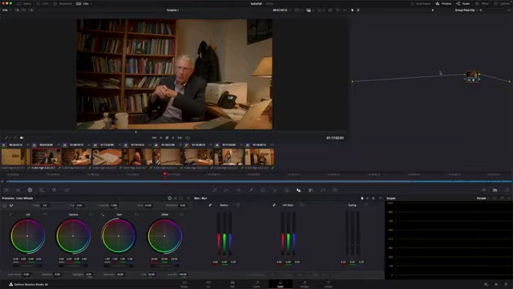
Task: Open the Parade scope type dropdown
Action: (x=483, y=198)
